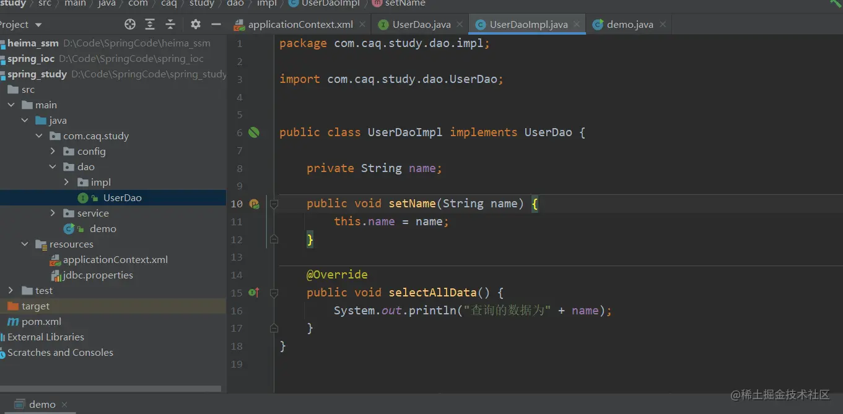Click the demo class icon in tree

pos(69,229)
